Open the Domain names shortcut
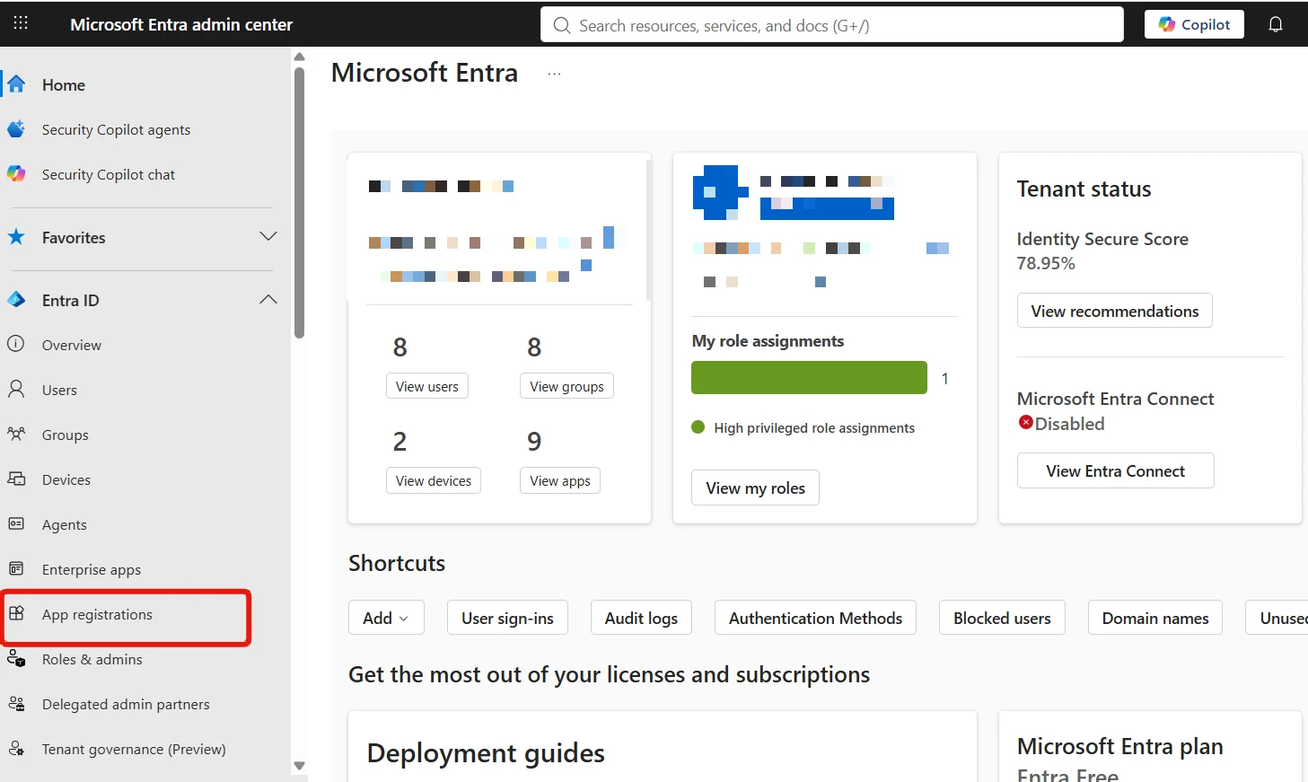The width and height of the screenshot is (1308, 782). coord(1155,618)
